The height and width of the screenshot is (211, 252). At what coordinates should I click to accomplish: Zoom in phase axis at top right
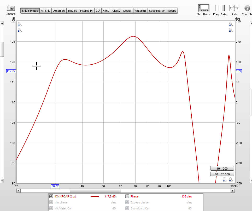coord(231,24)
